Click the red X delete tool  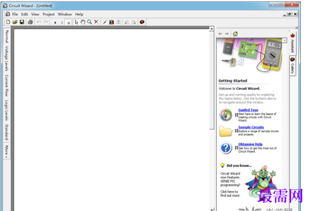click(96, 22)
